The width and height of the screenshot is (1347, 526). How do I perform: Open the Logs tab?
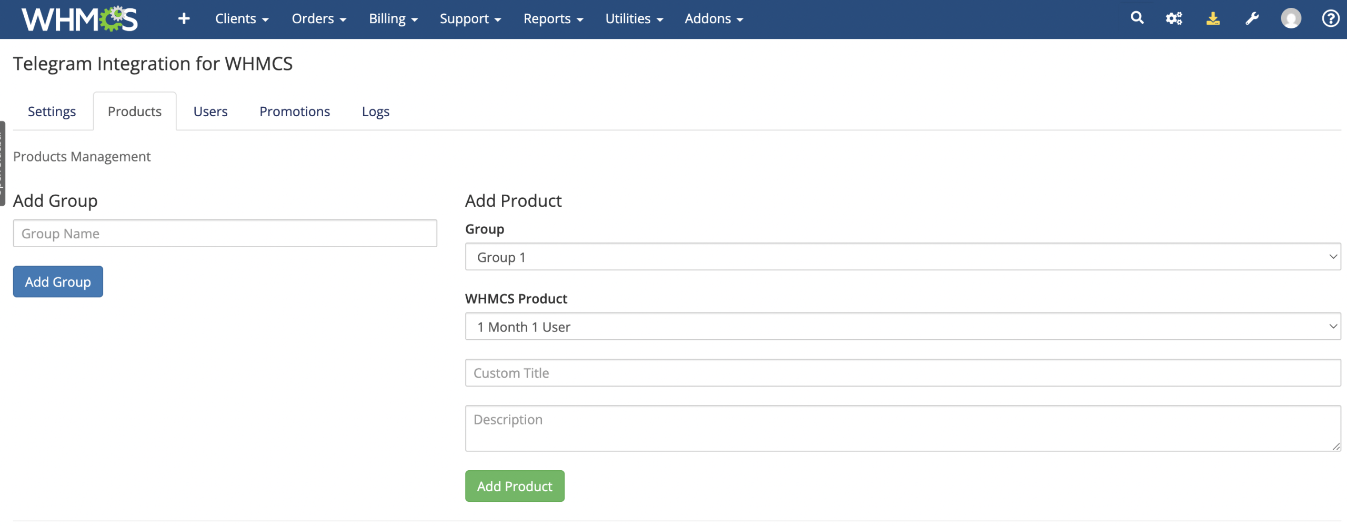pos(376,112)
